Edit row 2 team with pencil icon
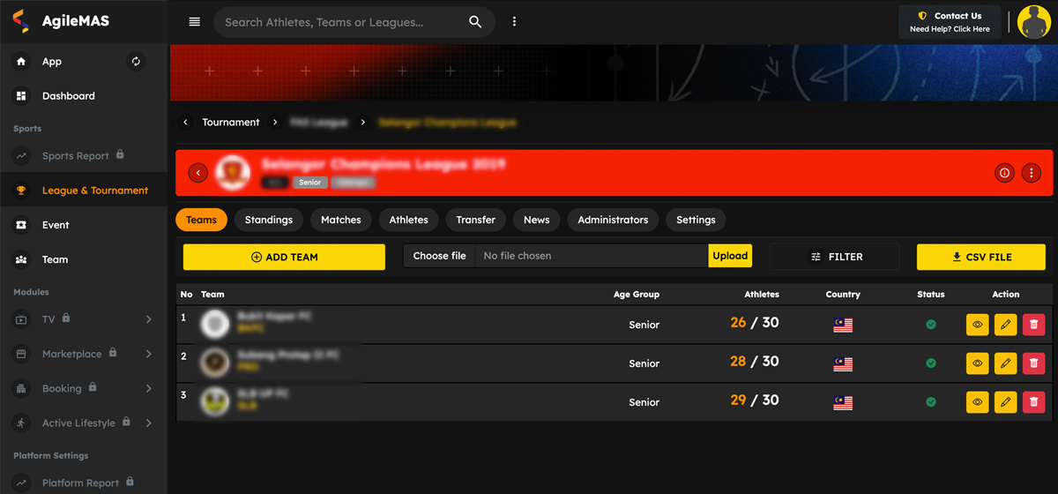Viewport: 1058px width, 494px height. click(x=1005, y=363)
